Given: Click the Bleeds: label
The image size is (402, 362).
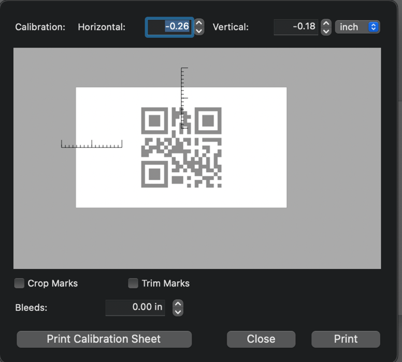Looking at the screenshot, I should tap(31, 308).
